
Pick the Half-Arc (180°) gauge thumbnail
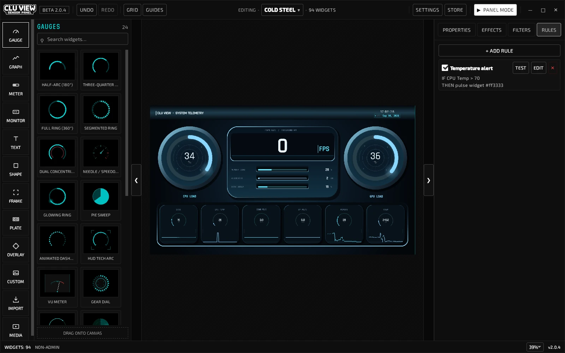click(x=57, y=70)
